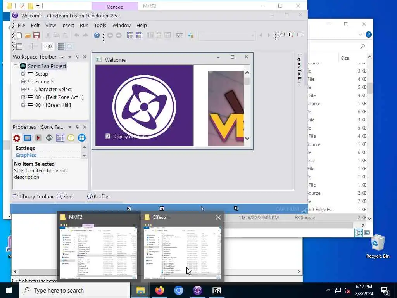Pin the Properties panel
Image resolution: width=397 pixels, height=298 pixels.
77,127
